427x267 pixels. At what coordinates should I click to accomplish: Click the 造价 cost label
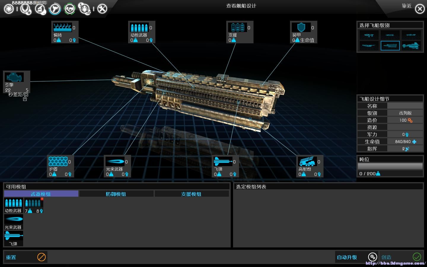click(x=372, y=120)
